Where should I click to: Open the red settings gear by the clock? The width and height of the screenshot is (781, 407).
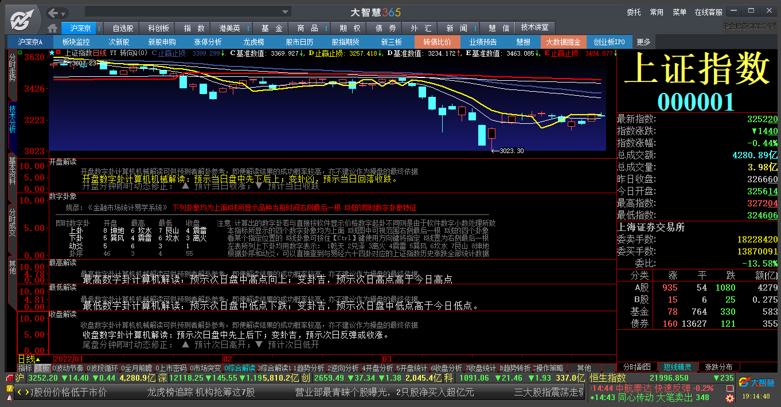point(729,397)
